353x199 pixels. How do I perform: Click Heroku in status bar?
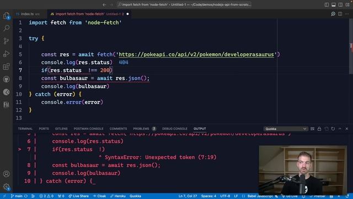[117, 196]
